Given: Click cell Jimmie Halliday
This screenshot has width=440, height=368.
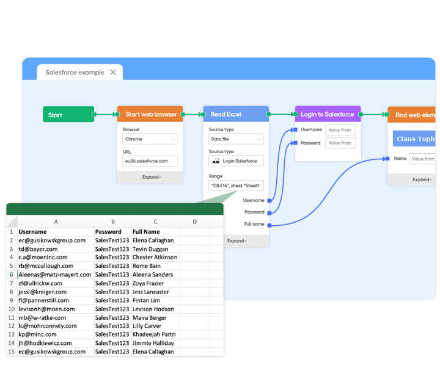Looking at the screenshot, I should click(x=155, y=343).
